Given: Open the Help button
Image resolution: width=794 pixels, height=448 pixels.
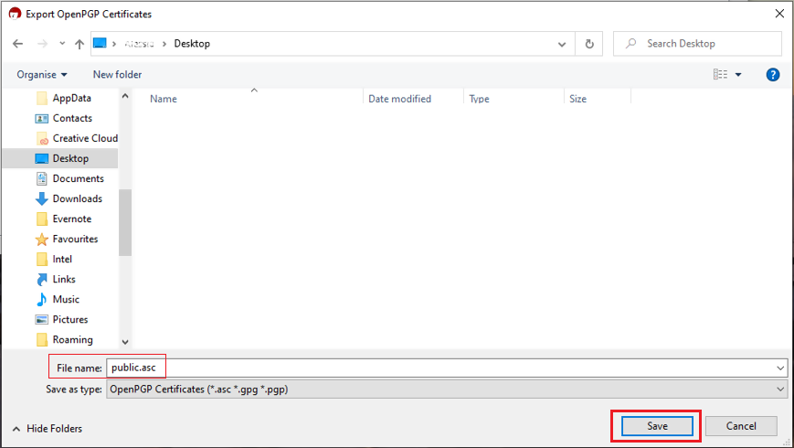Looking at the screenshot, I should [x=773, y=74].
